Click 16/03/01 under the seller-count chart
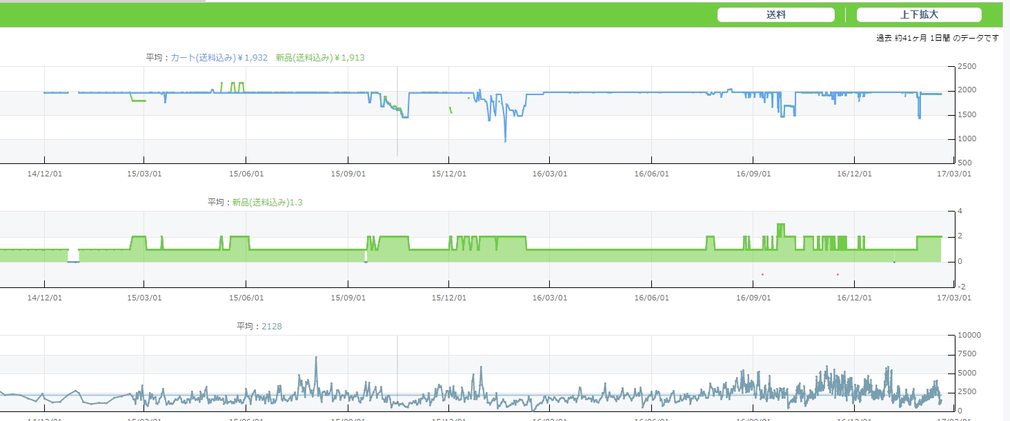This screenshot has width=1010, height=421. [550, 298]
